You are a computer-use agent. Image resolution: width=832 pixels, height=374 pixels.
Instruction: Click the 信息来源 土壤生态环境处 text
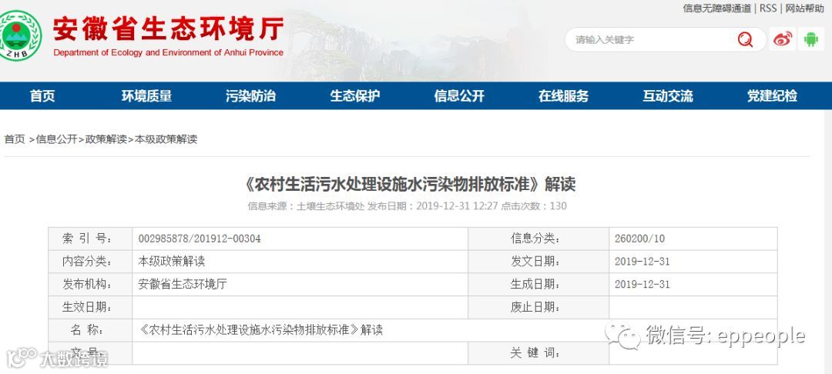click(x=306, y=206)
